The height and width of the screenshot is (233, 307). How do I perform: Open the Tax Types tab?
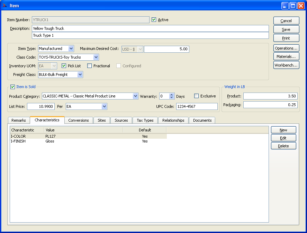(145, 120)
